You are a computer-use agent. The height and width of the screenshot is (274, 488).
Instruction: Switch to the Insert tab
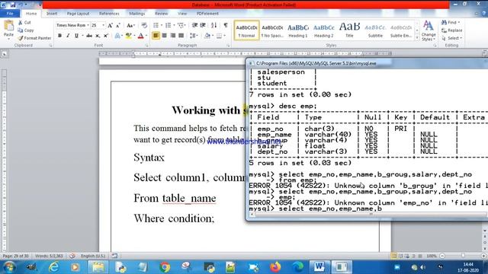[52, 14]
